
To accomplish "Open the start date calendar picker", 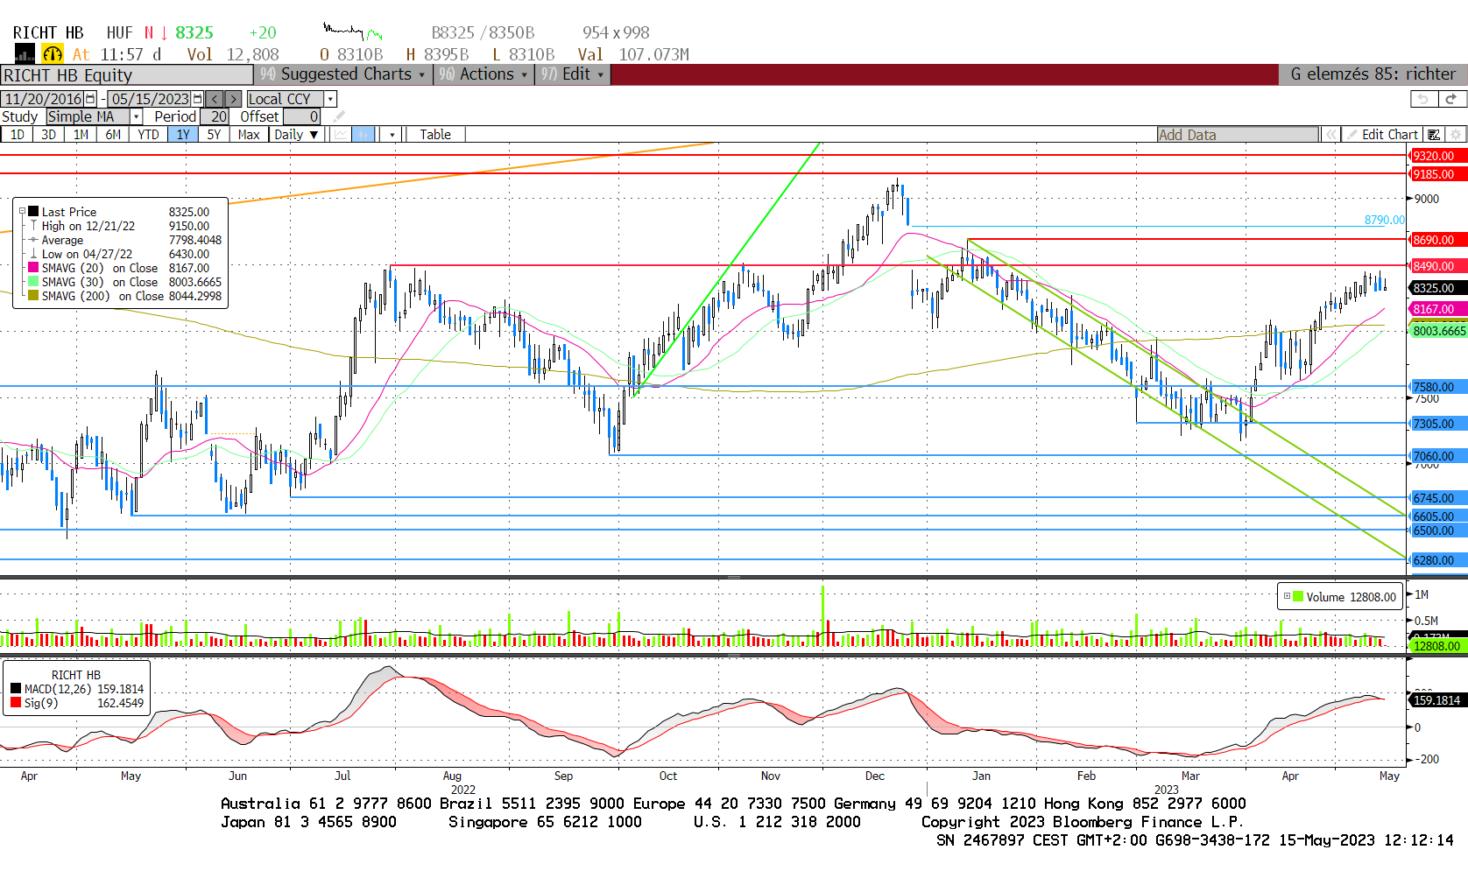I will click(x=90, y=99).
